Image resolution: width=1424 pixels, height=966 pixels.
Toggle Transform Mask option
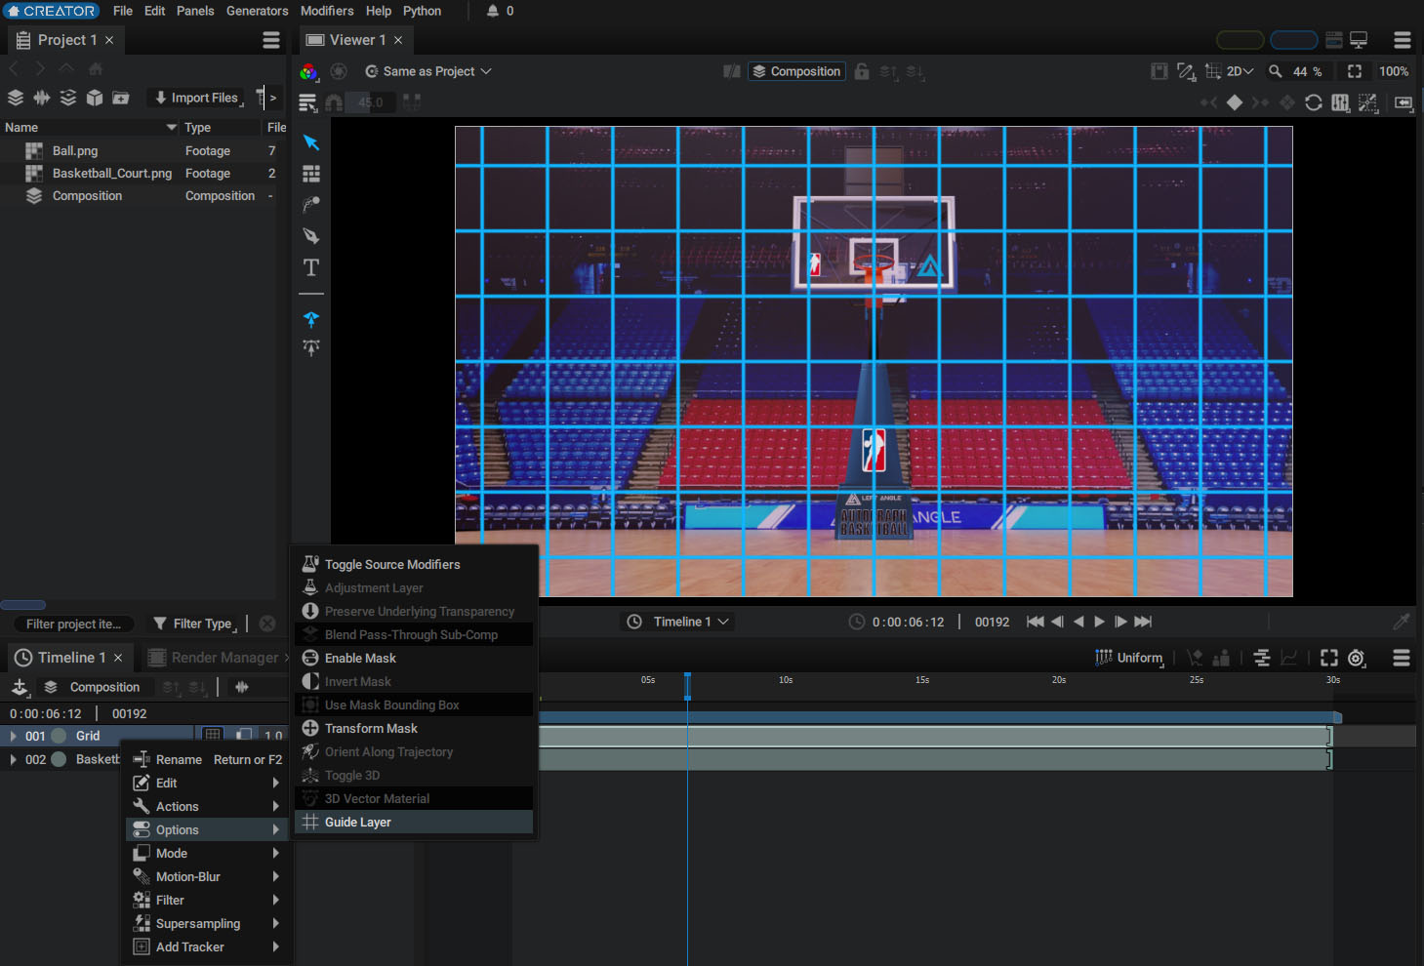point(414,729)
